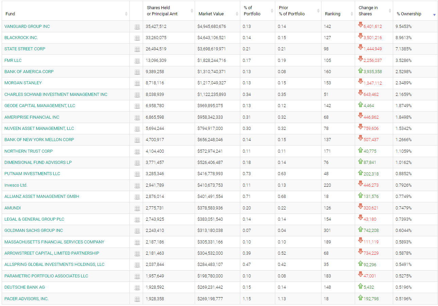
Task: Sort table by Fund column arrows
Action: coord(126,14)
